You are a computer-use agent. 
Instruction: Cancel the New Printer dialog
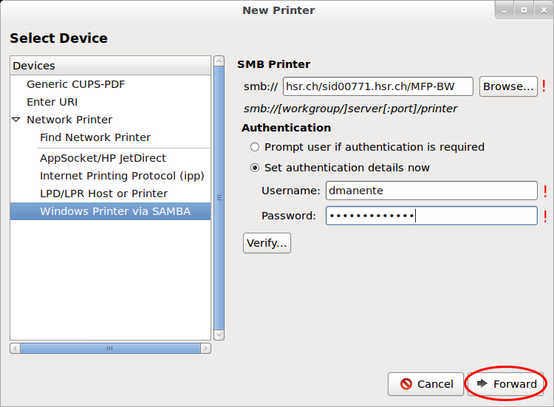425,384
